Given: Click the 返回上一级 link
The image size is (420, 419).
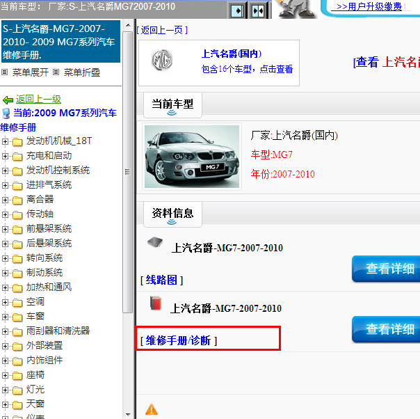Looking at the screenshot, I should [38, 100].
